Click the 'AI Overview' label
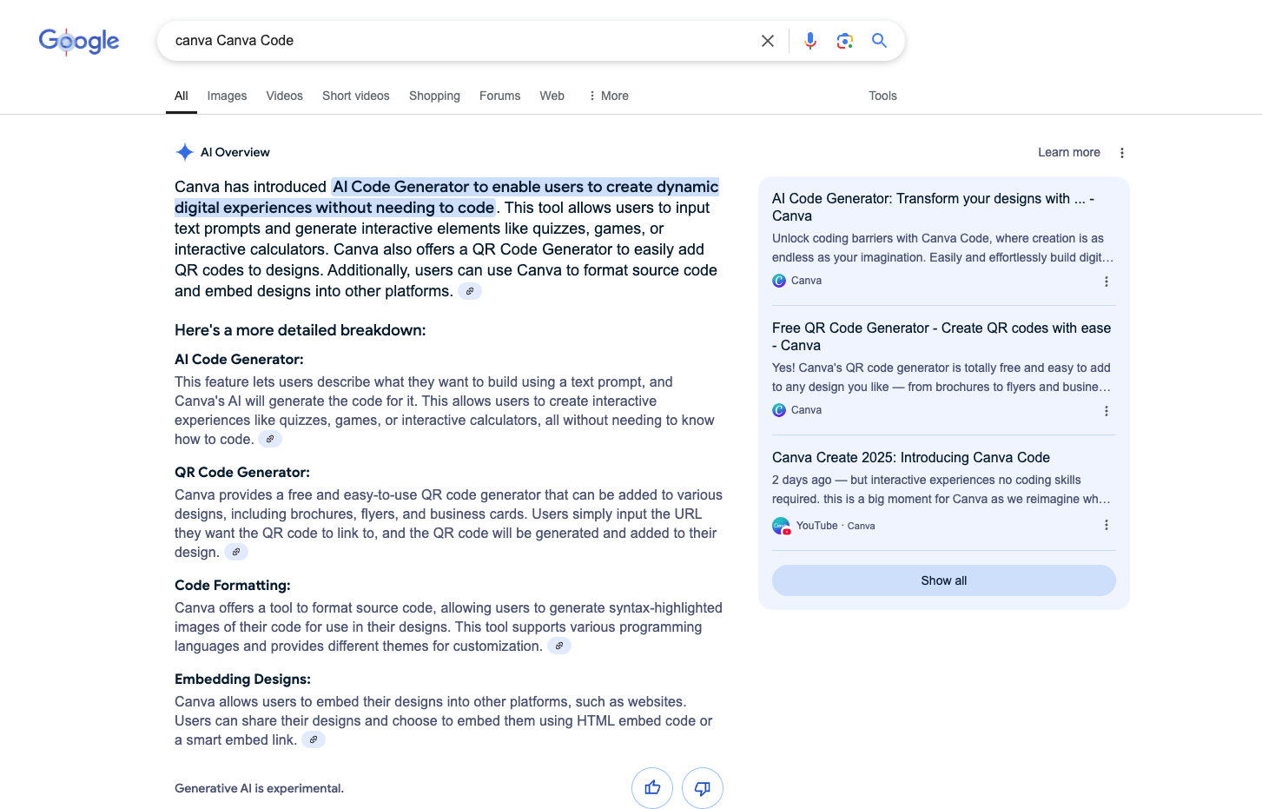This screenshot has width=1262, height=809. click(235, 152)
